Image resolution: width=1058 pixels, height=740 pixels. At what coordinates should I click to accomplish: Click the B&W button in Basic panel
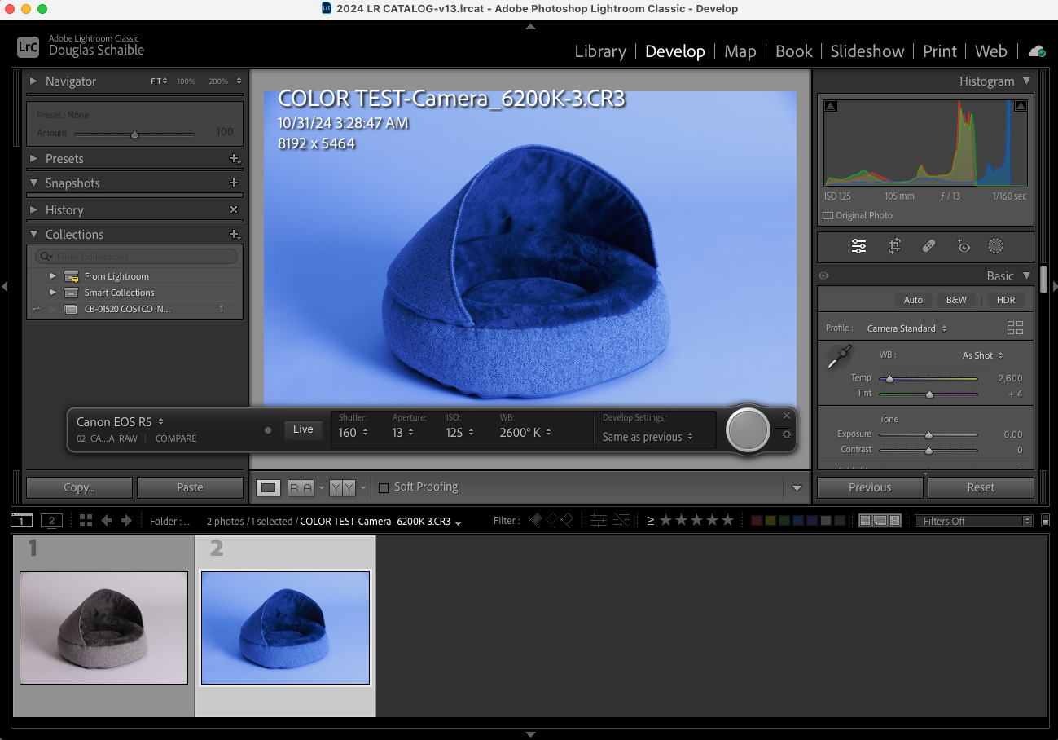pos(955,300)
